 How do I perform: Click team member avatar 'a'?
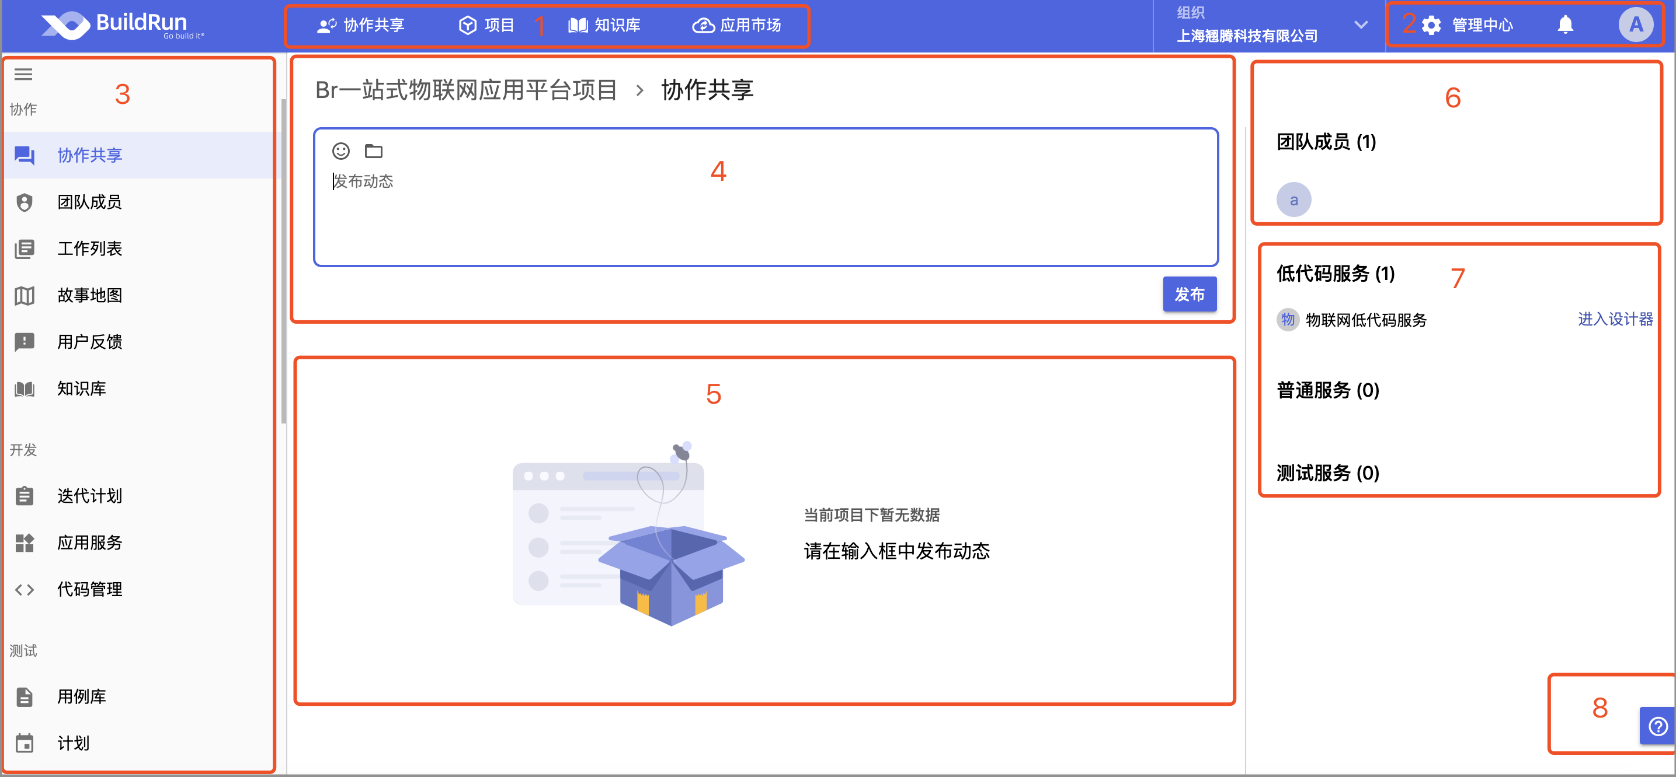[x=1293, y=199]
